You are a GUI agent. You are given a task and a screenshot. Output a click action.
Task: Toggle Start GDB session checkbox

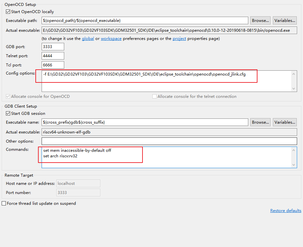(x=8, y=114)
